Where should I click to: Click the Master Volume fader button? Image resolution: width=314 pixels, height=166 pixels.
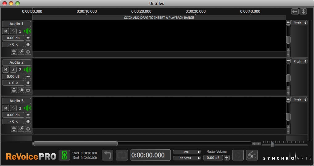point(227,158)
